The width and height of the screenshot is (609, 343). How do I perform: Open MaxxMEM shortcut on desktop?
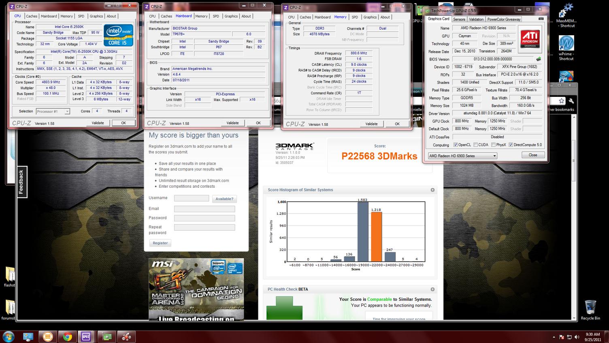tap(566, 16)
